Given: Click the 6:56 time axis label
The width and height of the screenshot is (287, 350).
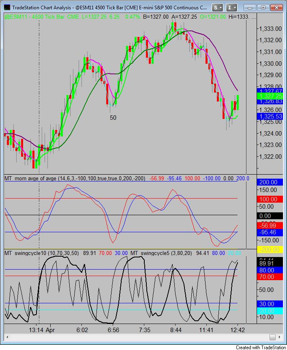Looking at the screenshot, I should pos(113,330).
